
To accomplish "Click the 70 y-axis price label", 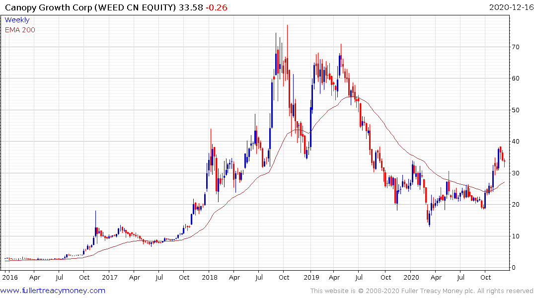I will point(516,47).
